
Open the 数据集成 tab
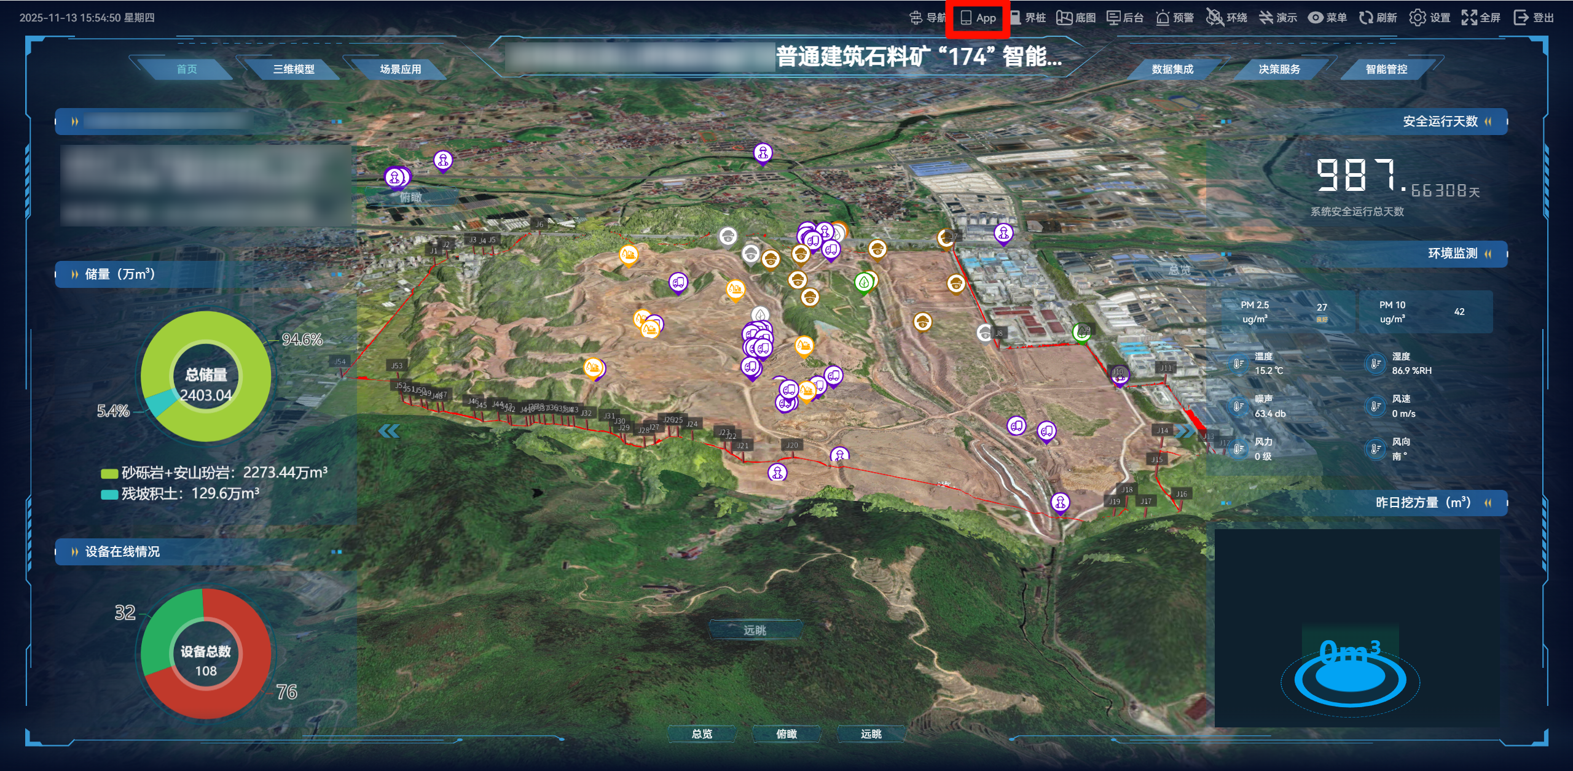(x=1172, y=69)
